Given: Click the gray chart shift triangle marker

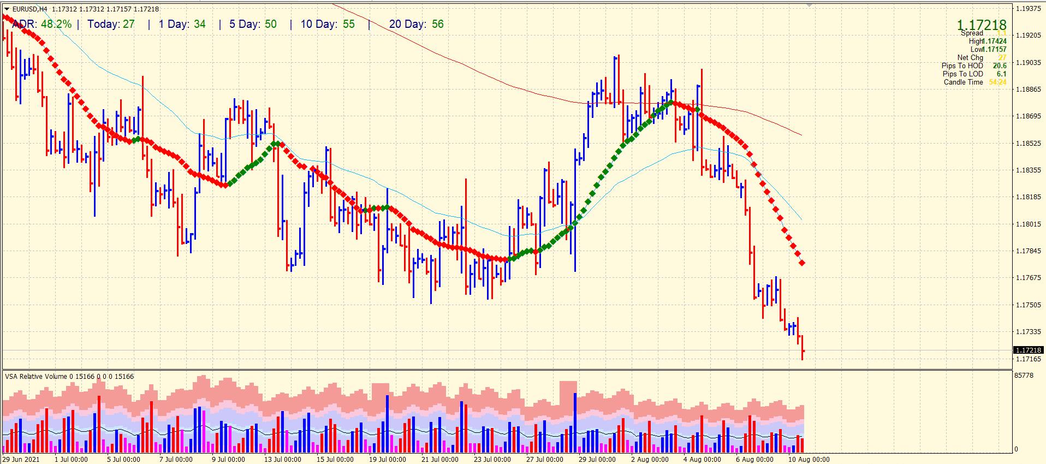Looking at the screenshot, I should (809, 4).
